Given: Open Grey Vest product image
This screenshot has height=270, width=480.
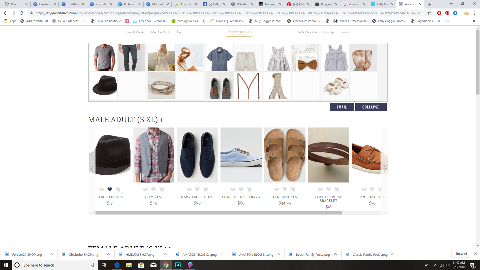Looking at the screenshot, I should tap(153, 155).
